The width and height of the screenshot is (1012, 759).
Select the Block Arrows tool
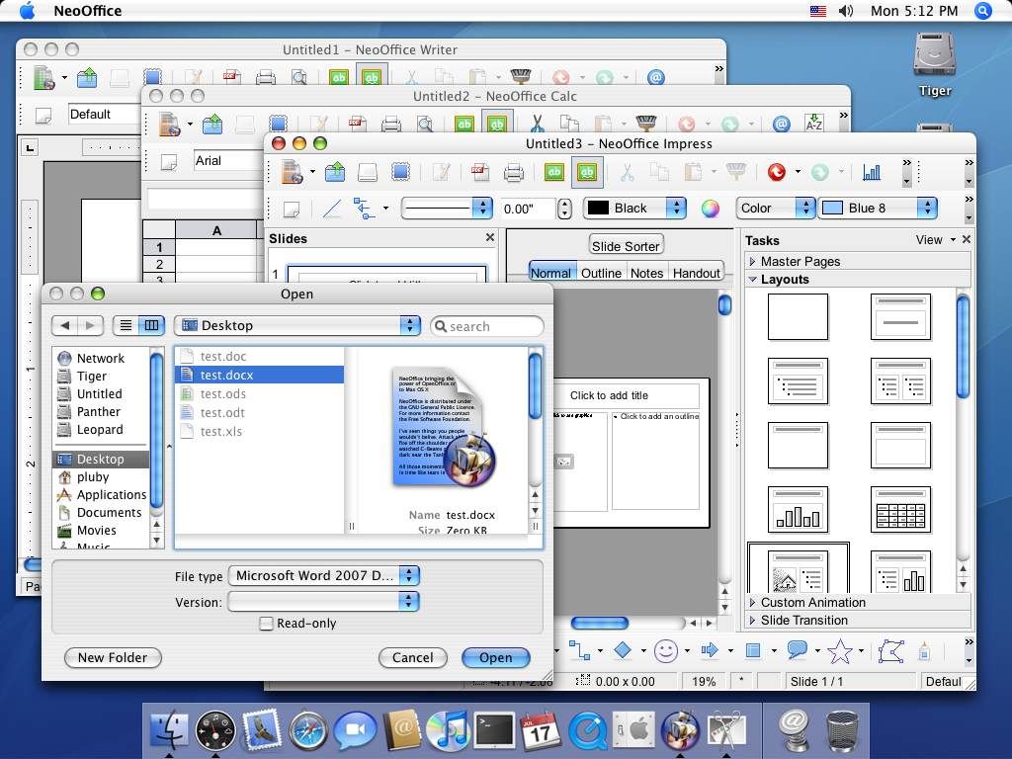pyautogui.click(x=710, y=650)
